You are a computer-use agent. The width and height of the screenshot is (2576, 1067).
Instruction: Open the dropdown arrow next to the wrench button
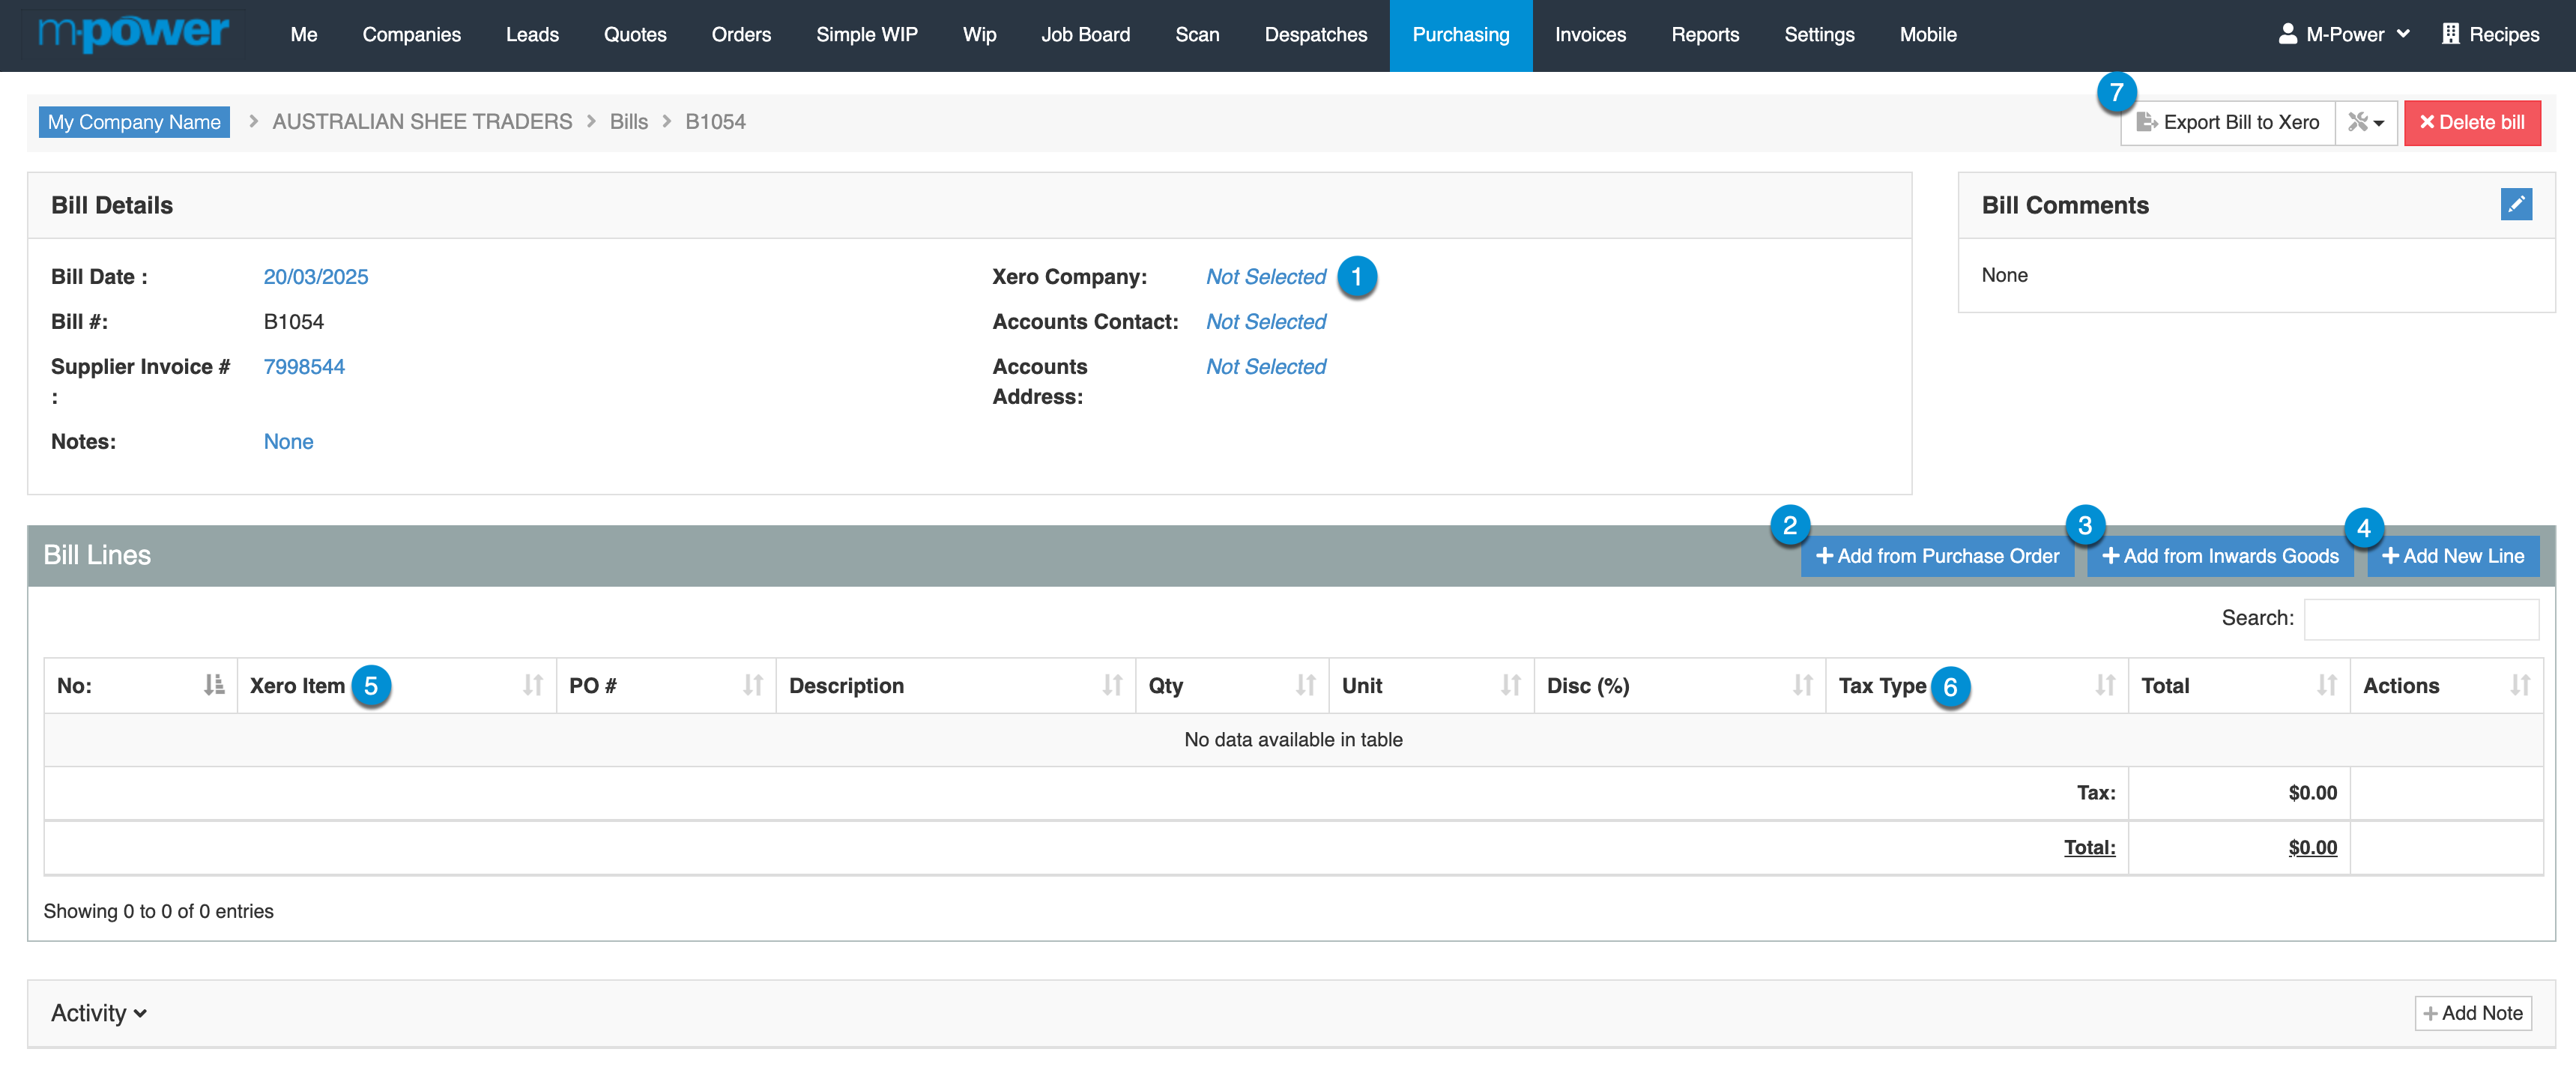pyautogui.click(x=2381, y=123)
